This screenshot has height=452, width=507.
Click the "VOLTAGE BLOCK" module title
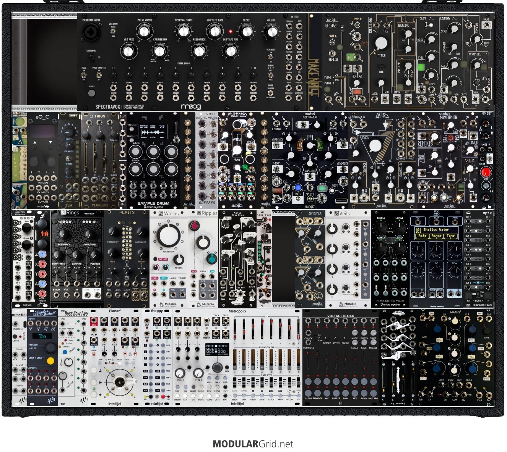(x=341, y=316)
